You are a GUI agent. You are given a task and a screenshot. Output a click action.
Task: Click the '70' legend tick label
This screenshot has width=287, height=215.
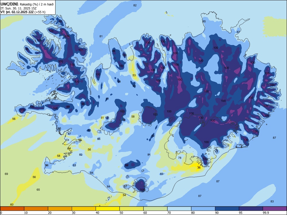(169, 213)
